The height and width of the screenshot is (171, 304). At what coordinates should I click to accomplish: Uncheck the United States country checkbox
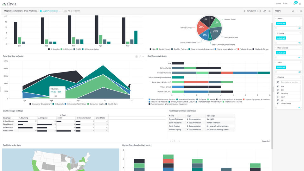[278, 104]
